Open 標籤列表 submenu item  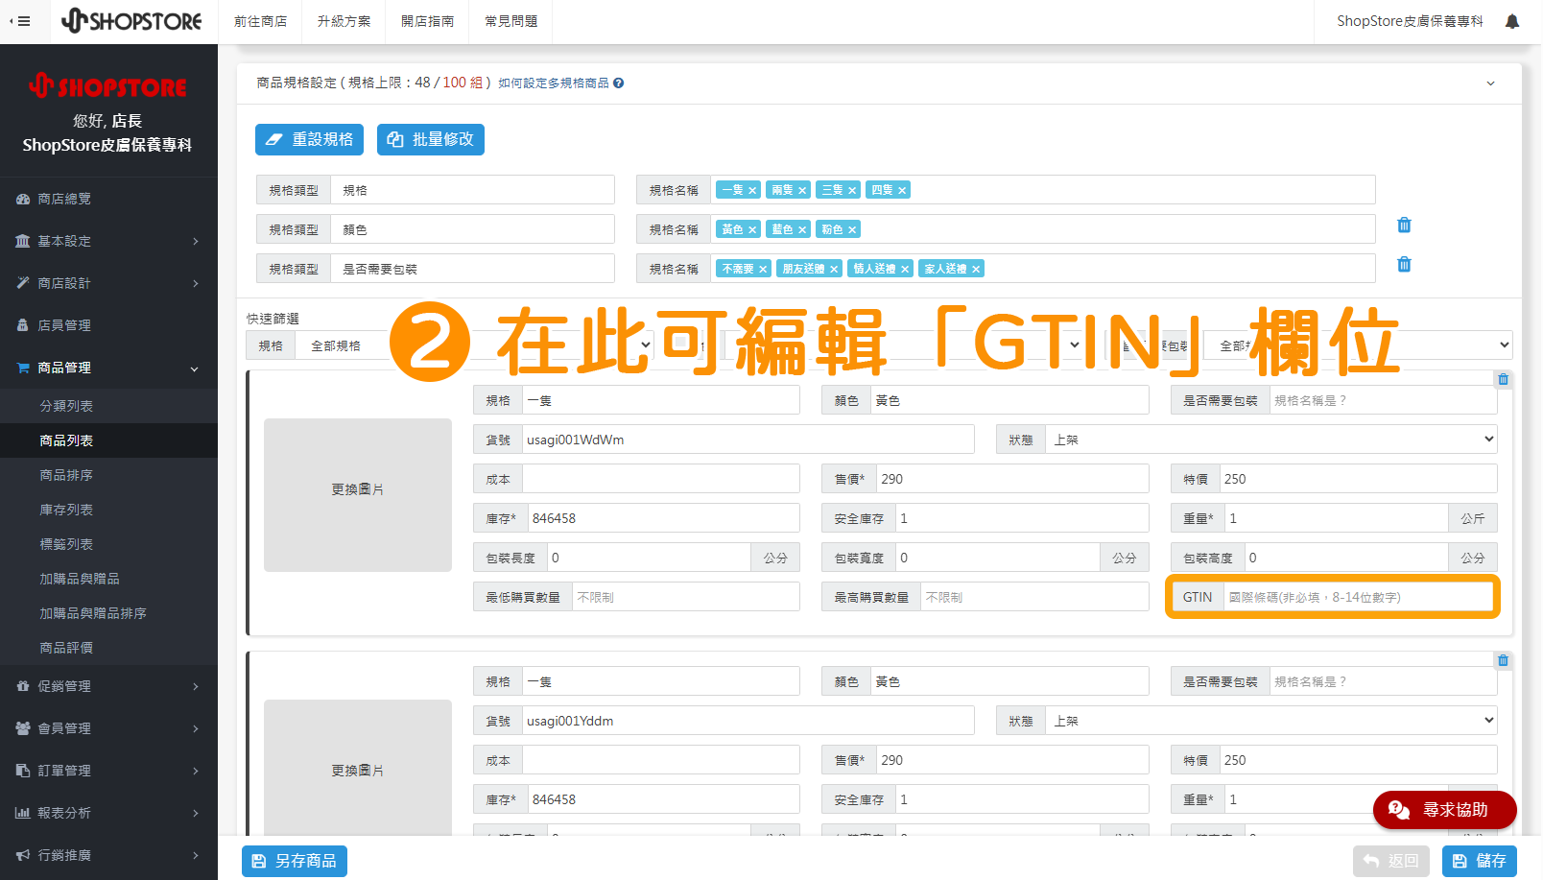(x=108, y=544)
